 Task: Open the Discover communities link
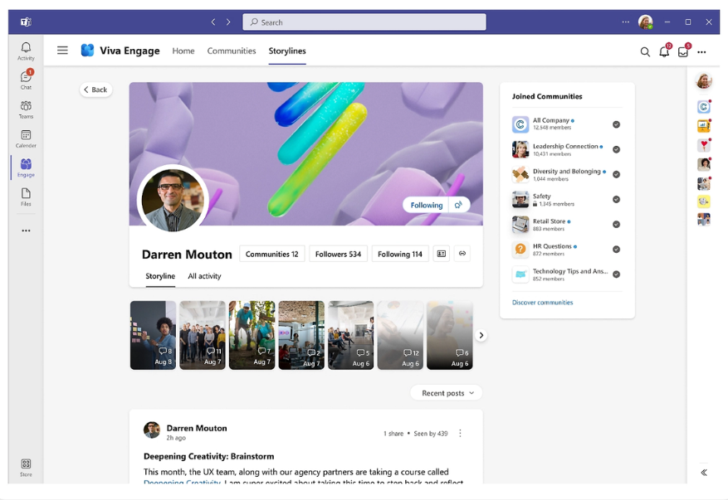tap(542, 303)
